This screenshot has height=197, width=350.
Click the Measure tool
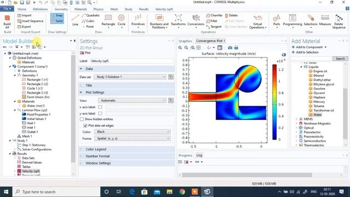point(325,20)
